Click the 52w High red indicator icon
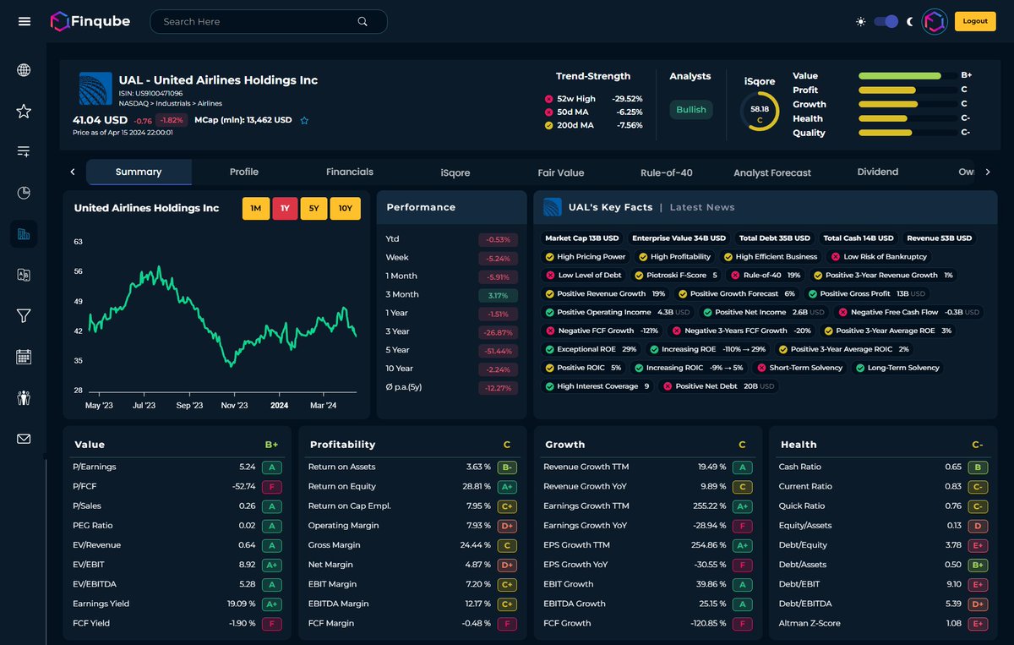 coord(549,99)
